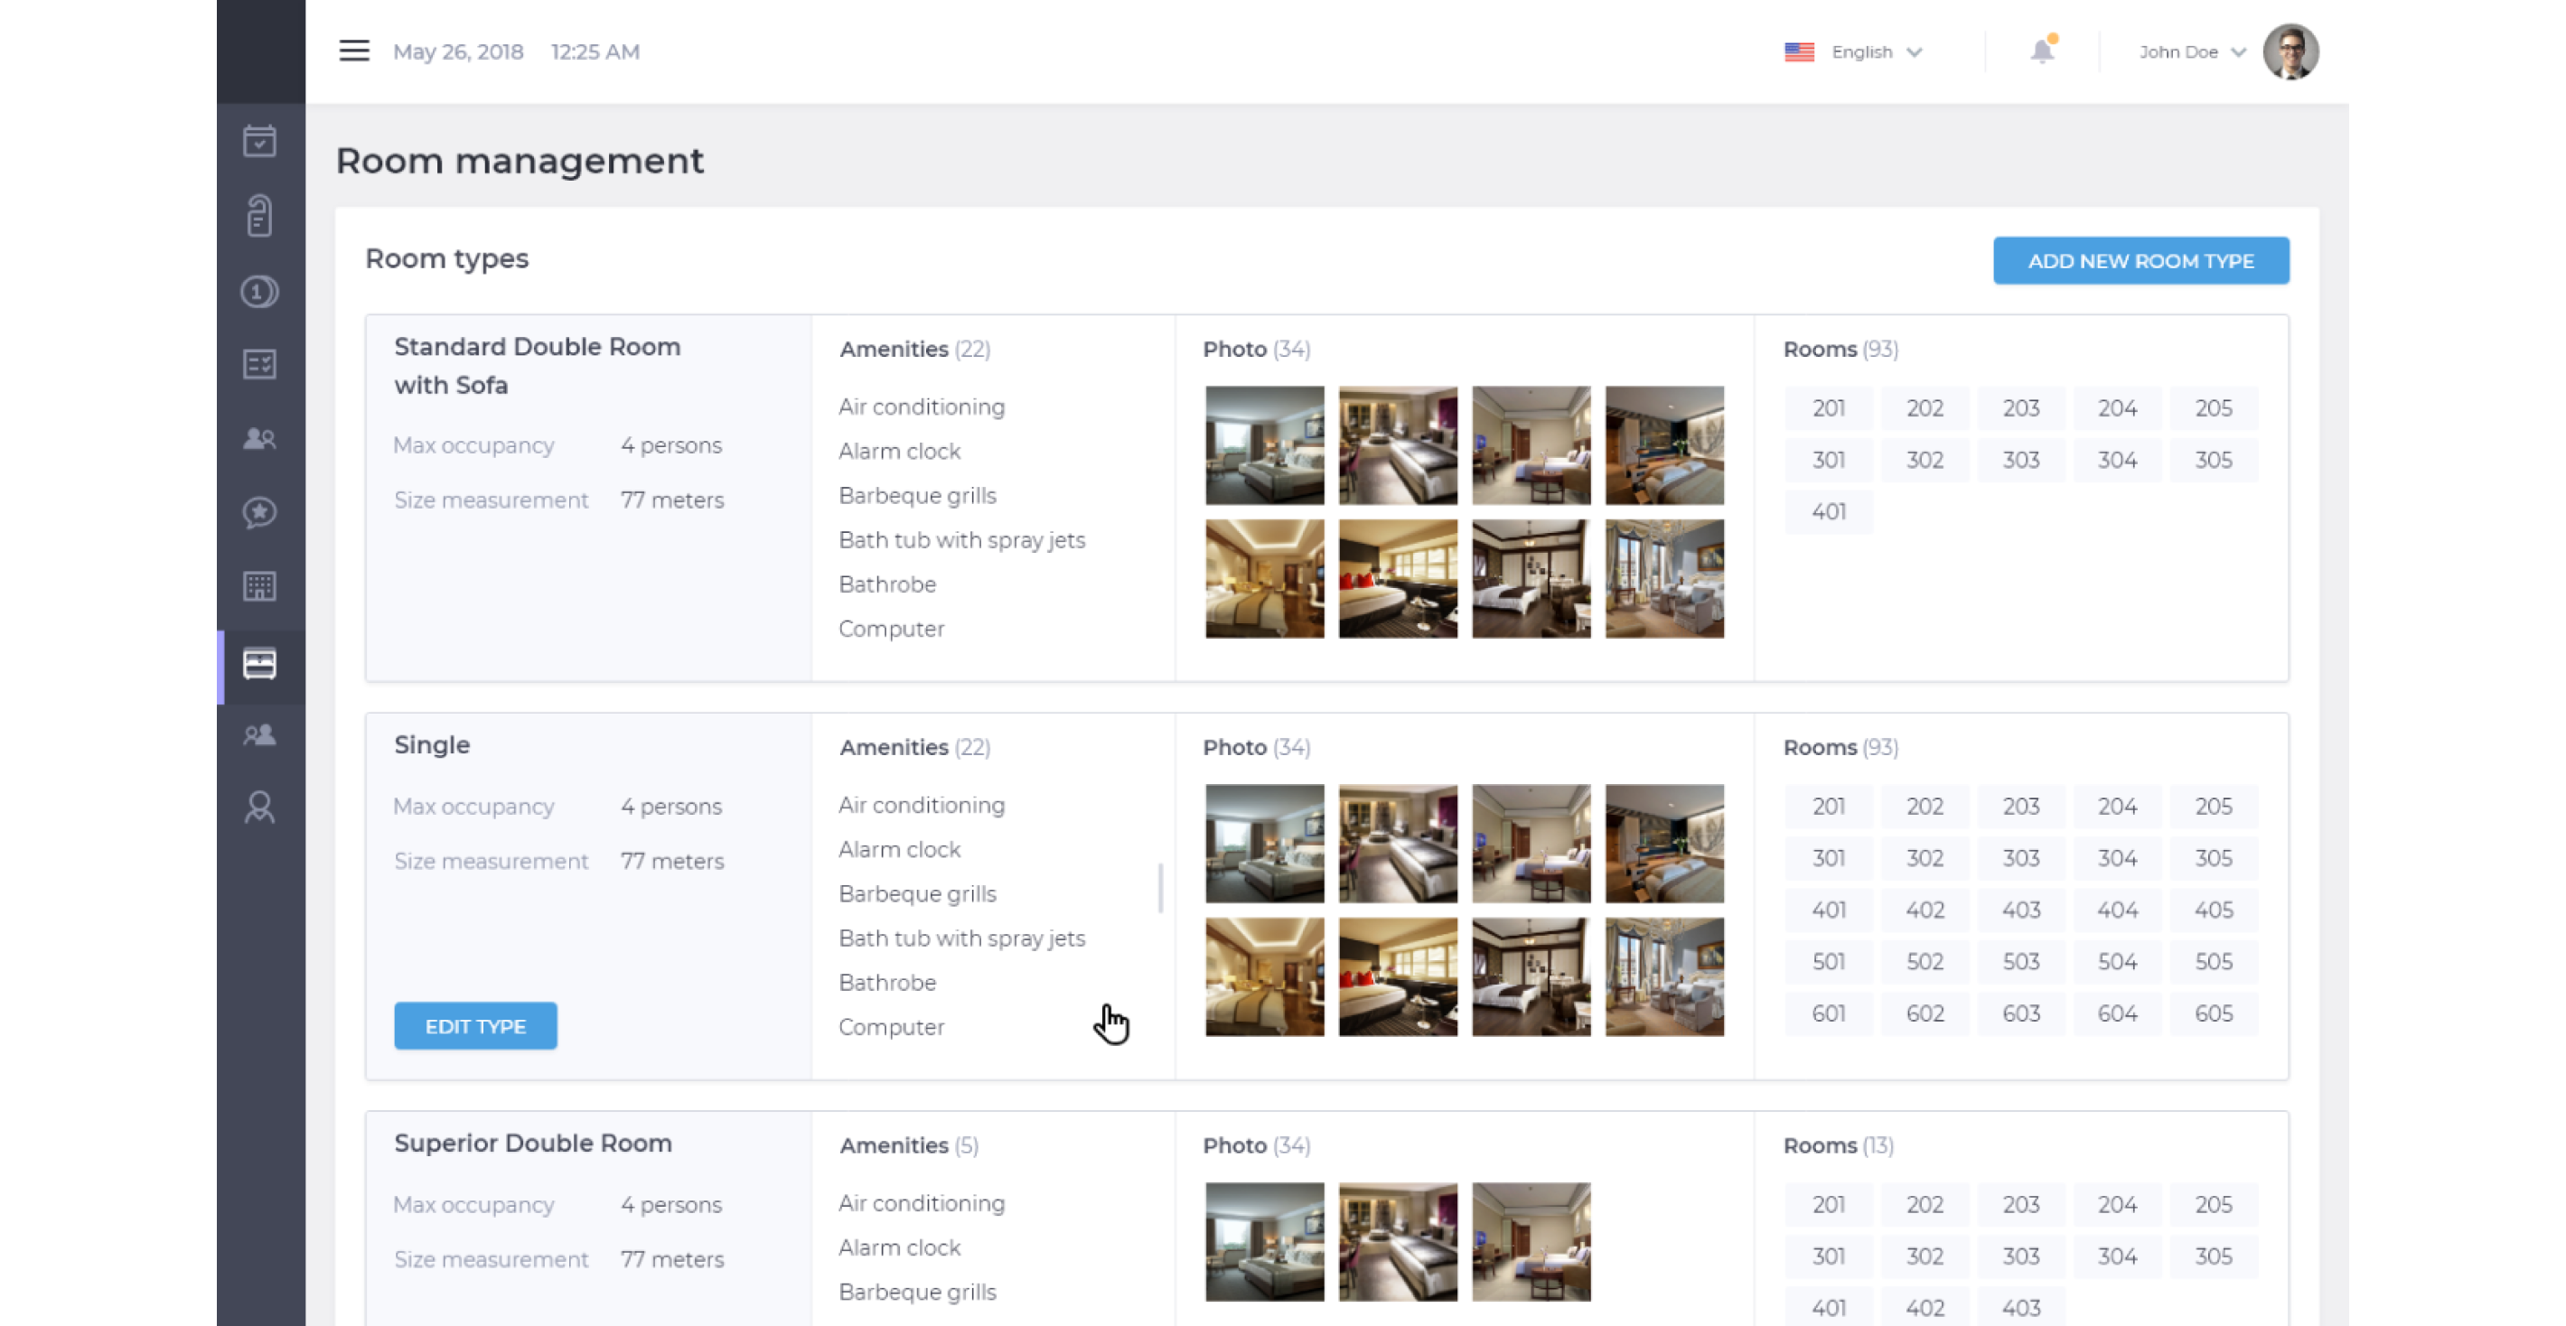Click Edit Type button on Single room
This screenshot has width=2566, height=1326.
coord(475,1025)
